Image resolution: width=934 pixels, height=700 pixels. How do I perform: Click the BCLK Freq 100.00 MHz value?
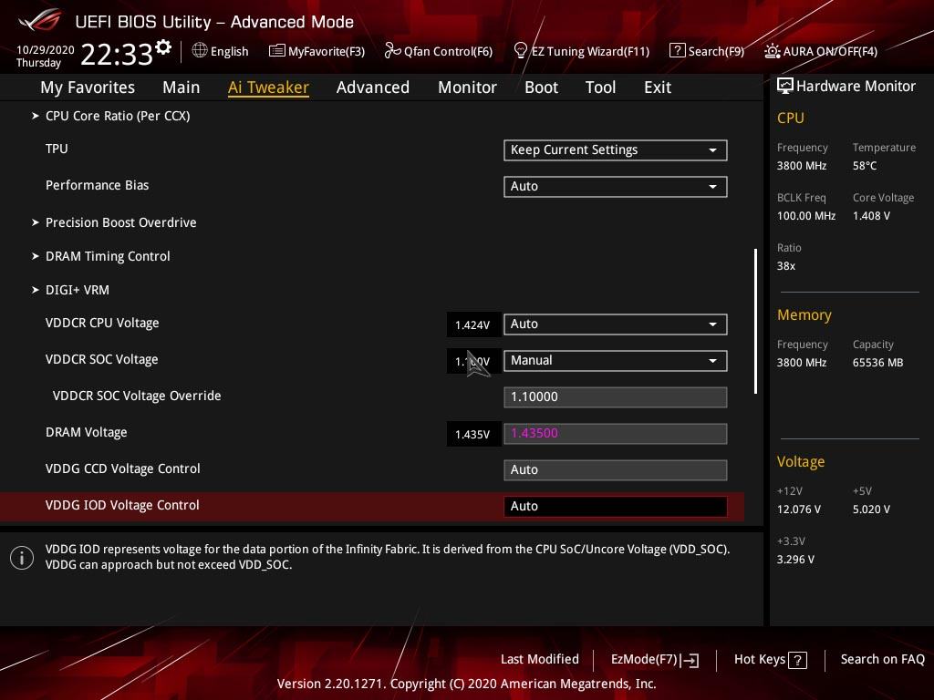[806, 216]
